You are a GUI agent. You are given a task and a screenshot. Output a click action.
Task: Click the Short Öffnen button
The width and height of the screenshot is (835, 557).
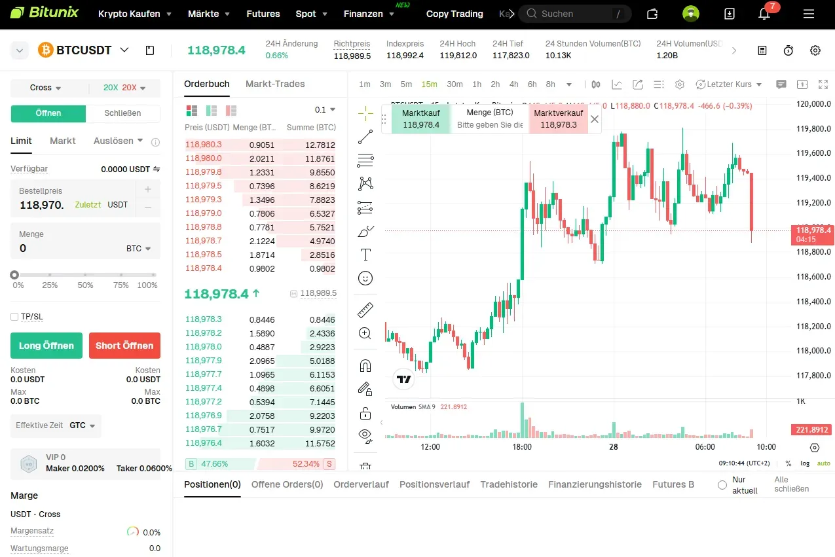pos(124,346)
